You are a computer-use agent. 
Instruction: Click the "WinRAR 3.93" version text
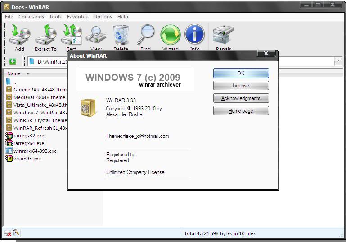[x=121, y=100]
